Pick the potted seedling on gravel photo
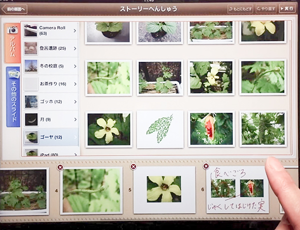This screenshot has height=230, width=300. 160,33
